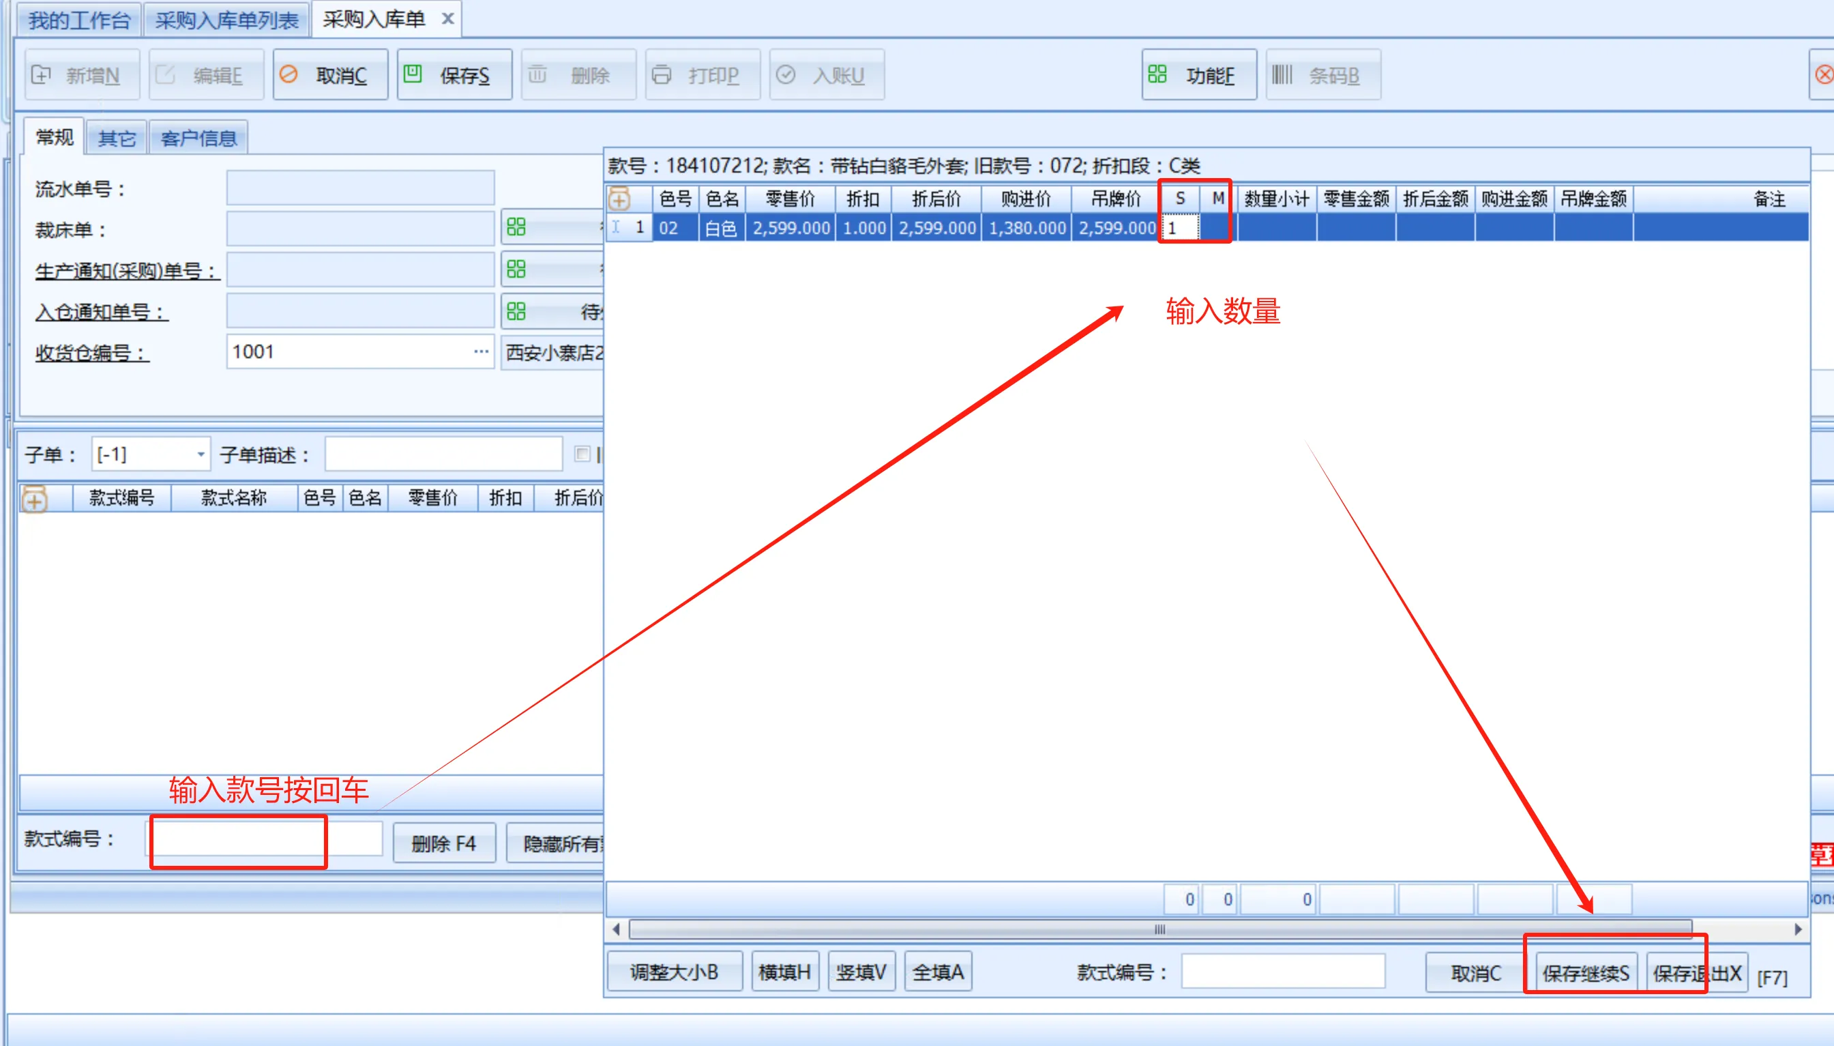1834x1046 pixels.
Task: Click the 保存继续S button
Action: click(1586, 973)
